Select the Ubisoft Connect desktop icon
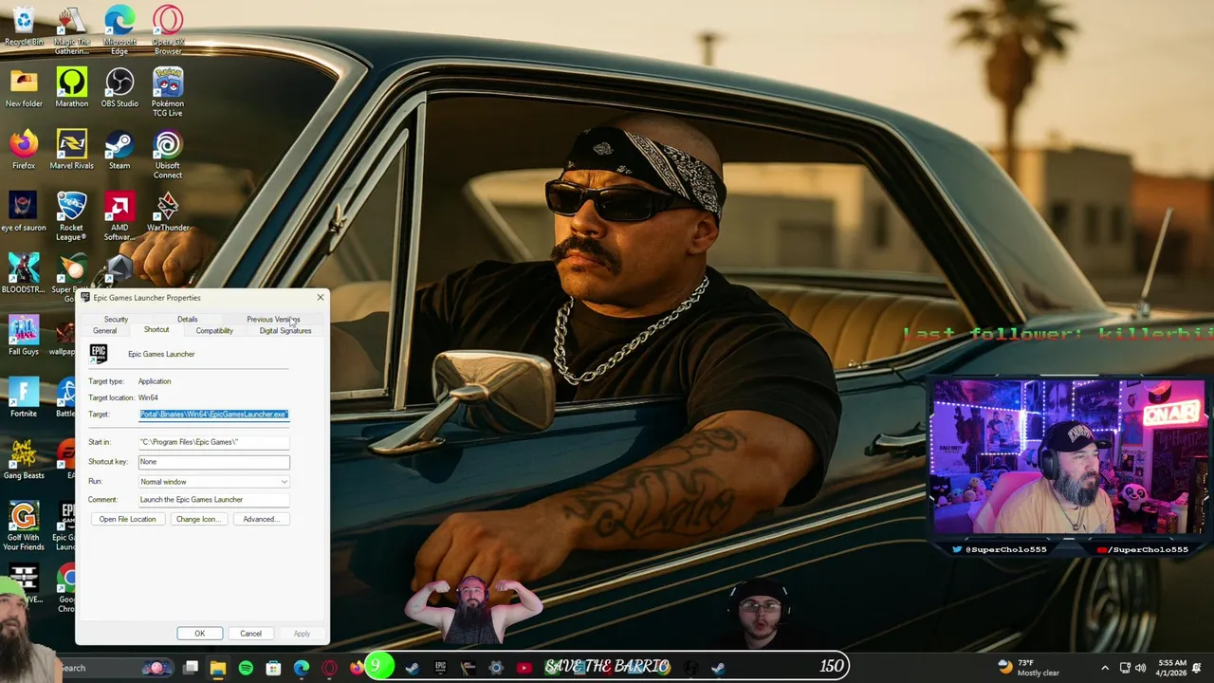The width and height of the screenshot is (1214, 683). click(x=168, y=155)
